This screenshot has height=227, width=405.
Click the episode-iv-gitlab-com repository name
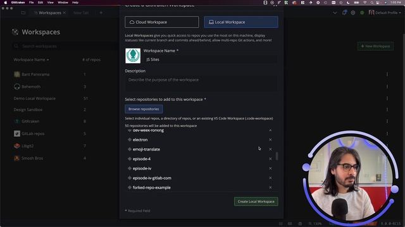pyautogui.click(x=152, y=178)
